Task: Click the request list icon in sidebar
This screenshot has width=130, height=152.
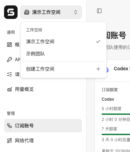Action: coord(9,74)
